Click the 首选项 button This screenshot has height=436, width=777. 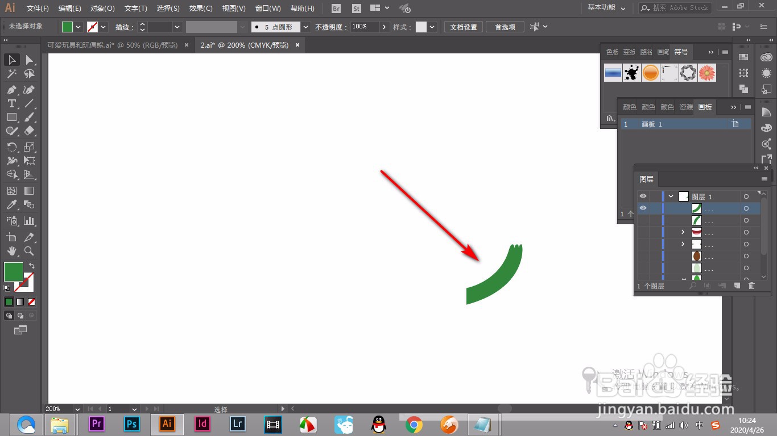pos(505,27)
